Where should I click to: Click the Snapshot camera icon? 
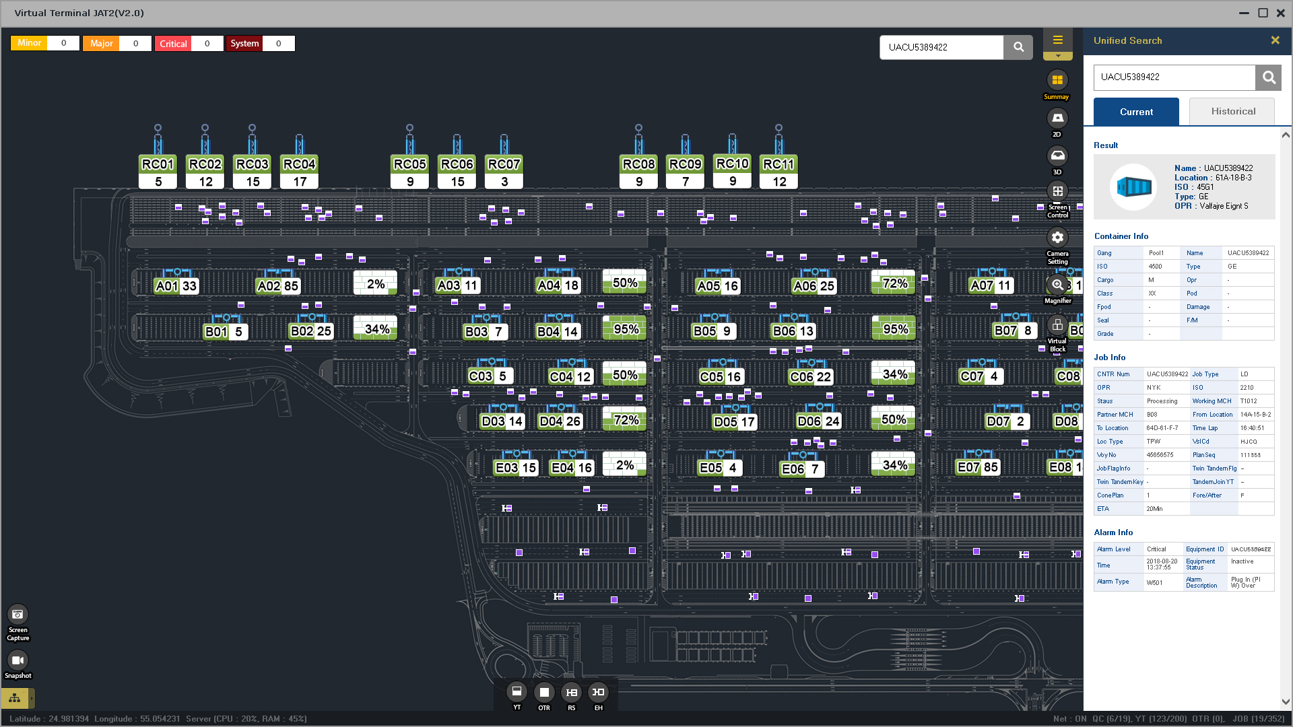(18, 660)
